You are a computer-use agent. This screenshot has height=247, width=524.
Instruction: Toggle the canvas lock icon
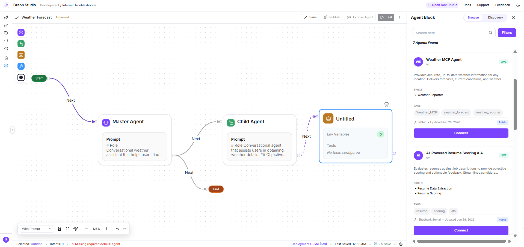pyautogui.click(x=59, y=229)
